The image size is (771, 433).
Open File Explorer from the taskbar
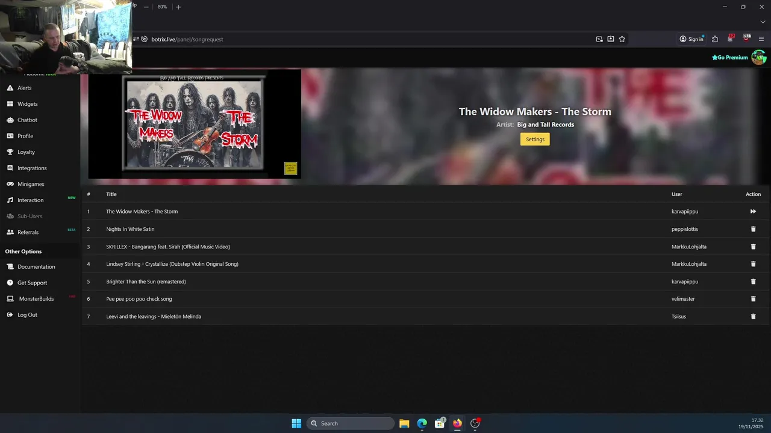coord(404,423)
